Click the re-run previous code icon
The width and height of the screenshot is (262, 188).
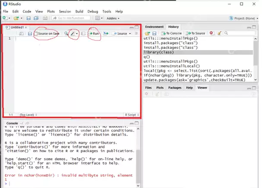click(106, 34)
